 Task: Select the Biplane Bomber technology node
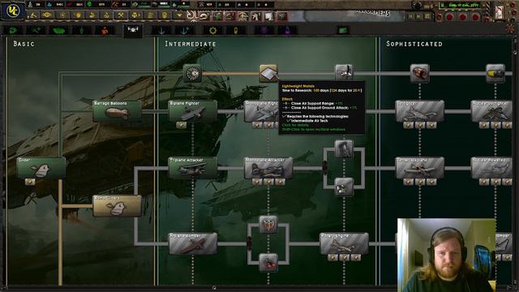[x=193, y=243]
